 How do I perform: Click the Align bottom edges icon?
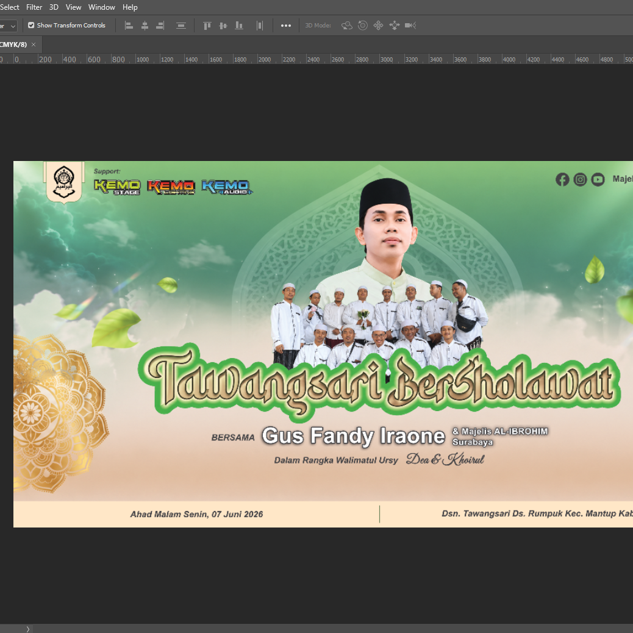coord(239,26)
